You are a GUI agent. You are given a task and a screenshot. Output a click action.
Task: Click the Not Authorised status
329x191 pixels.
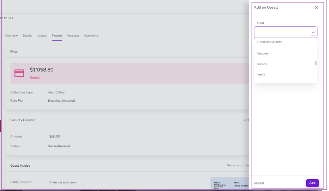coord(59,146)
